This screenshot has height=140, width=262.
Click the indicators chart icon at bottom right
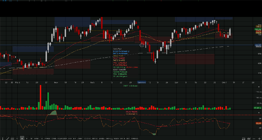(x=244, y=139)
